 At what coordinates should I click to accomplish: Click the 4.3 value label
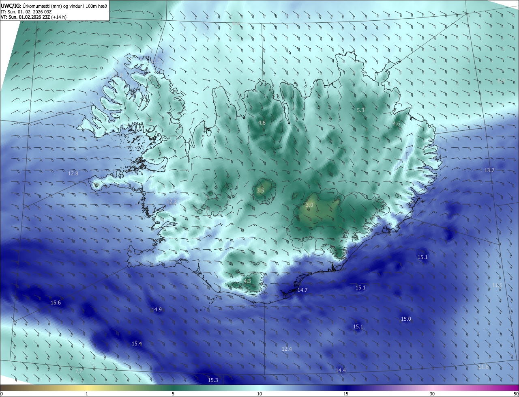(247, 281)
